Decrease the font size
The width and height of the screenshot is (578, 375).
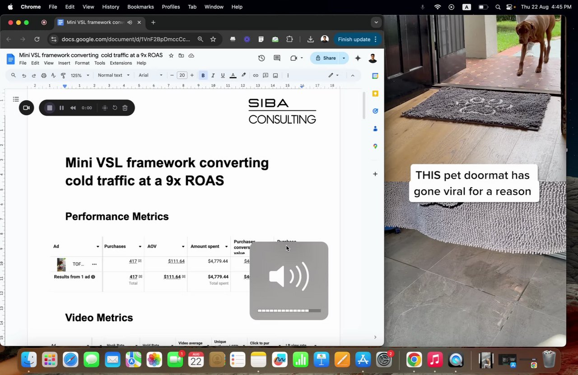[172, 75]
